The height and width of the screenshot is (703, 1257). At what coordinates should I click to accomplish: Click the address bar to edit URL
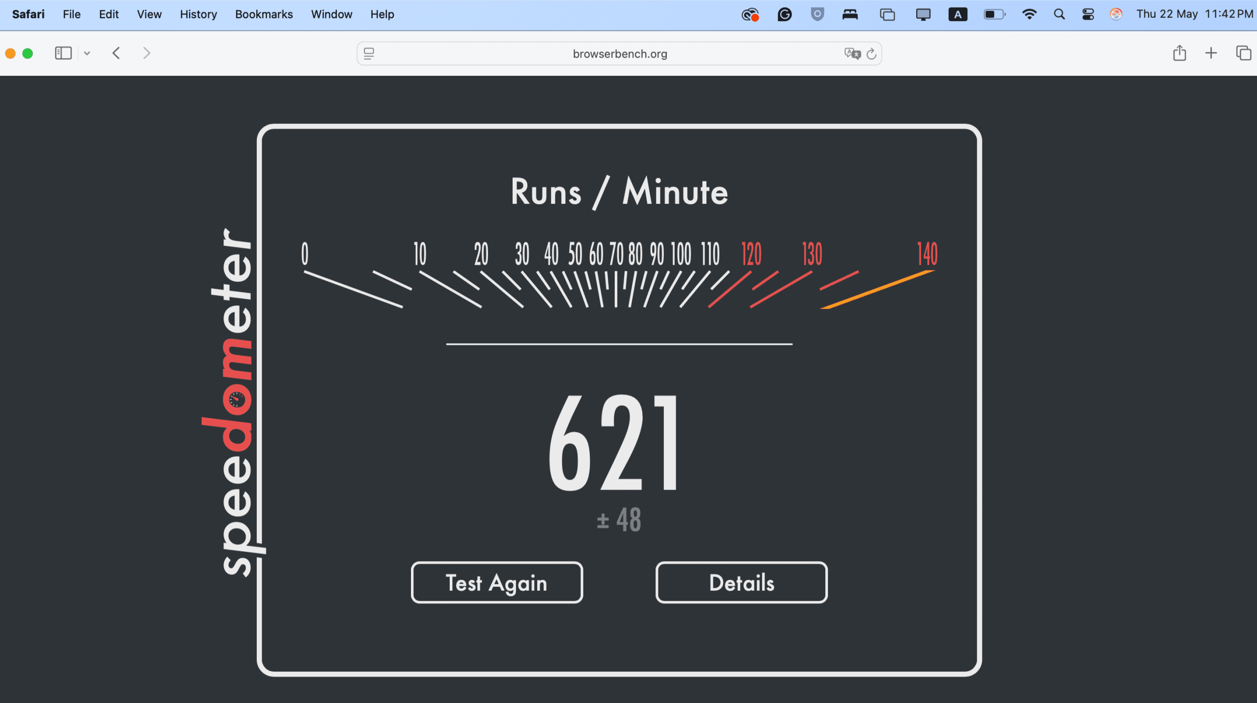pyautogui.click(x=619, y=54)
